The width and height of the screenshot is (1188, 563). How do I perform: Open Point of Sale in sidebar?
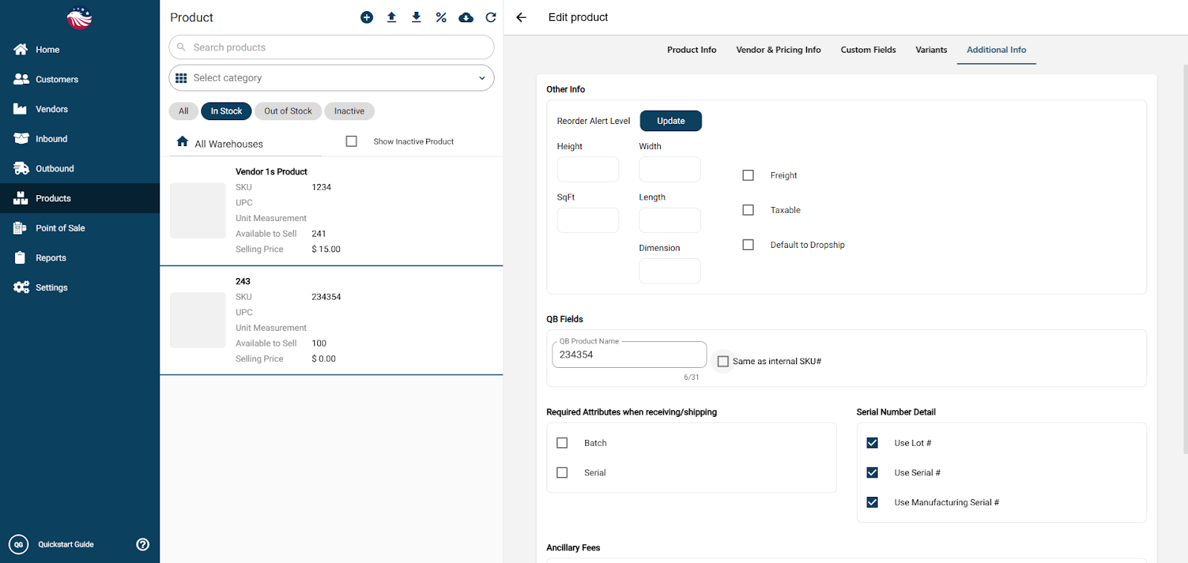click(60, 228)
